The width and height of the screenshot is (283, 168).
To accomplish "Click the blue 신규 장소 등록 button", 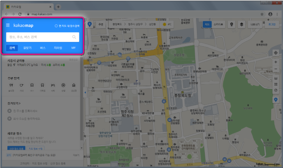I will (x=16, y=148).
